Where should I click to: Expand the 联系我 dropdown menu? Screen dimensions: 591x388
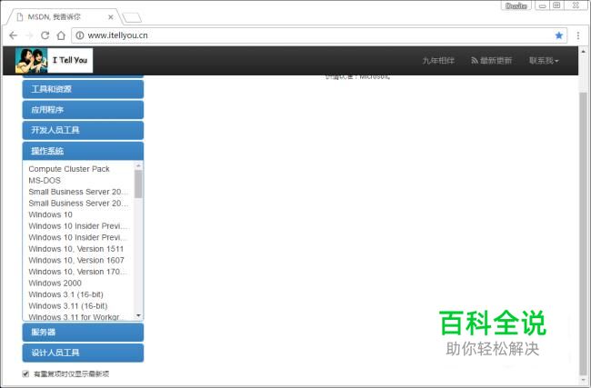point(544,61)
